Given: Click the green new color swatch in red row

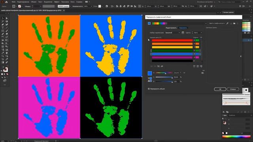Looking at the screenshot, I should 197,40.
